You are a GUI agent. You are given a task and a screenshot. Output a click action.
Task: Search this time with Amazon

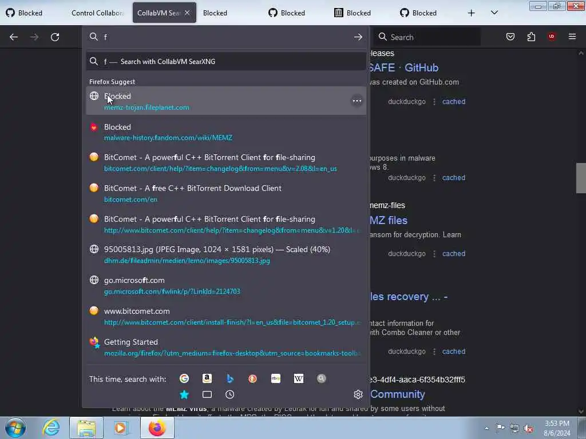[207, 378]
